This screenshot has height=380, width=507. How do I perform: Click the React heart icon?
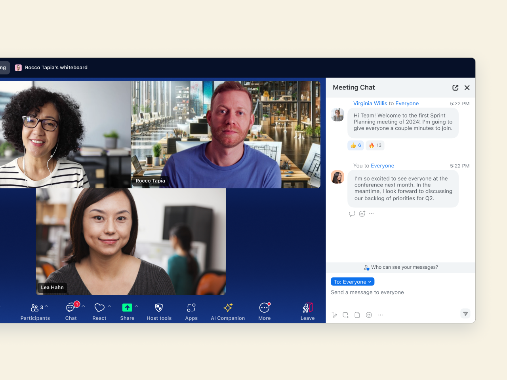click(99, 308)
